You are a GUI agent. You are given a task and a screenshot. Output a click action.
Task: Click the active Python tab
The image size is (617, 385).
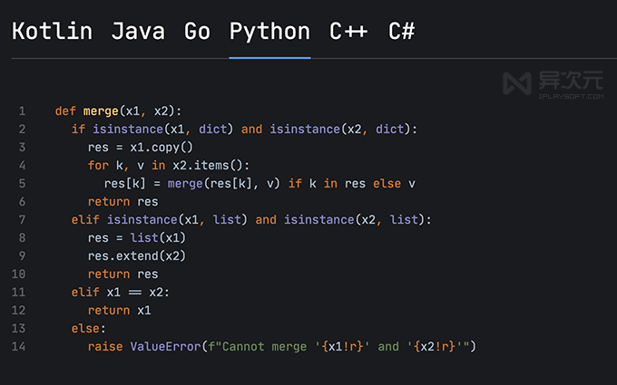270,33
